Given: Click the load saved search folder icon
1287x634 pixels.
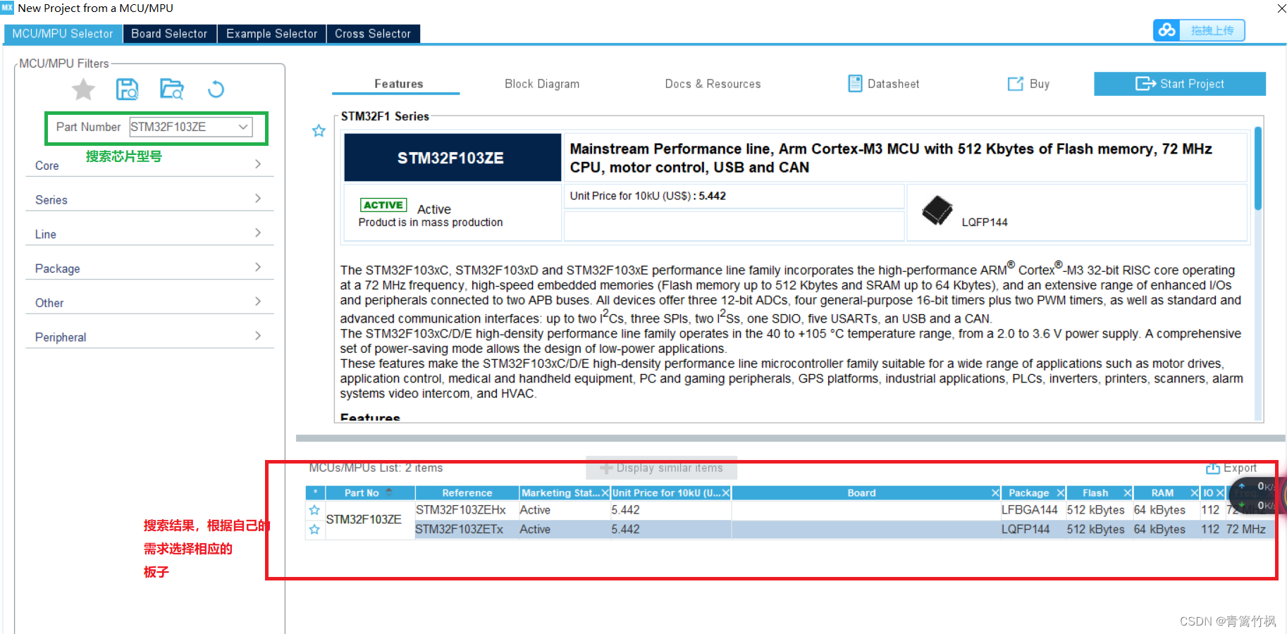Looking at the screenshot, I should click(171, 89).
